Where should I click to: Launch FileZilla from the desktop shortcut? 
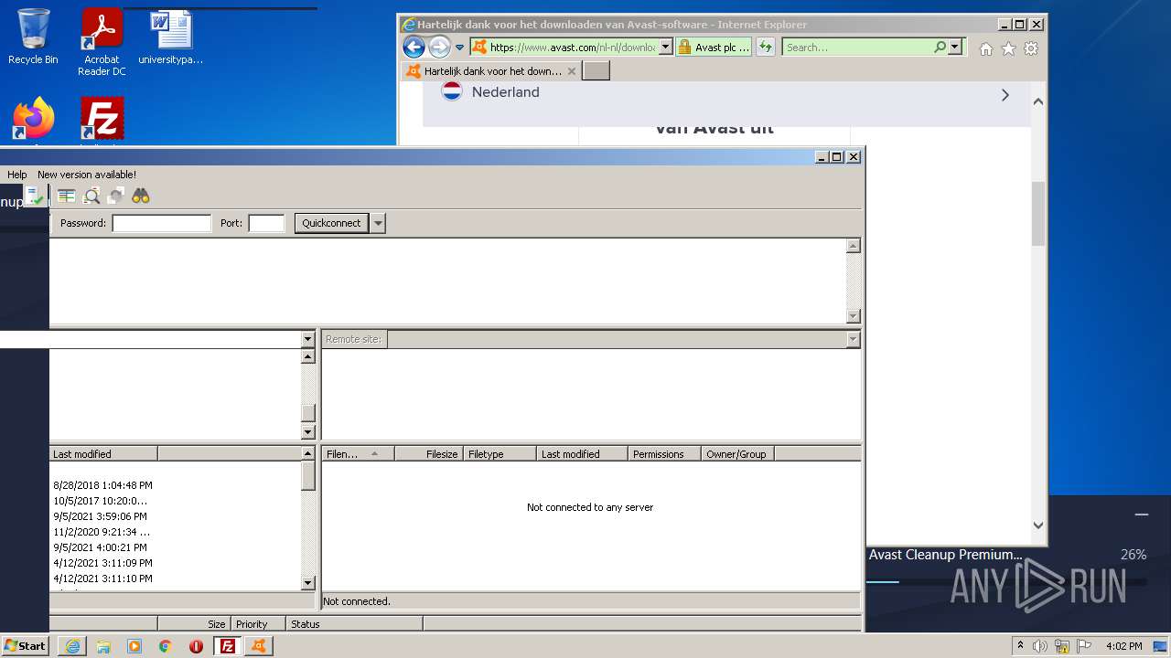102,119
